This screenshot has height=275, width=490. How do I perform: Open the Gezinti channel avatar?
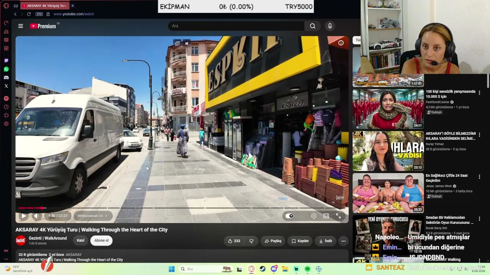coord(21,241)
